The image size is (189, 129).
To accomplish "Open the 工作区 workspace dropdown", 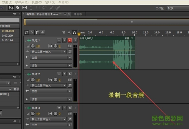I will pyautogui.click(x=177, y=8).
